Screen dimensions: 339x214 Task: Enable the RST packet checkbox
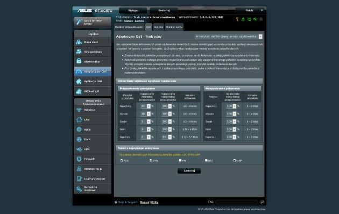(206, 160)
